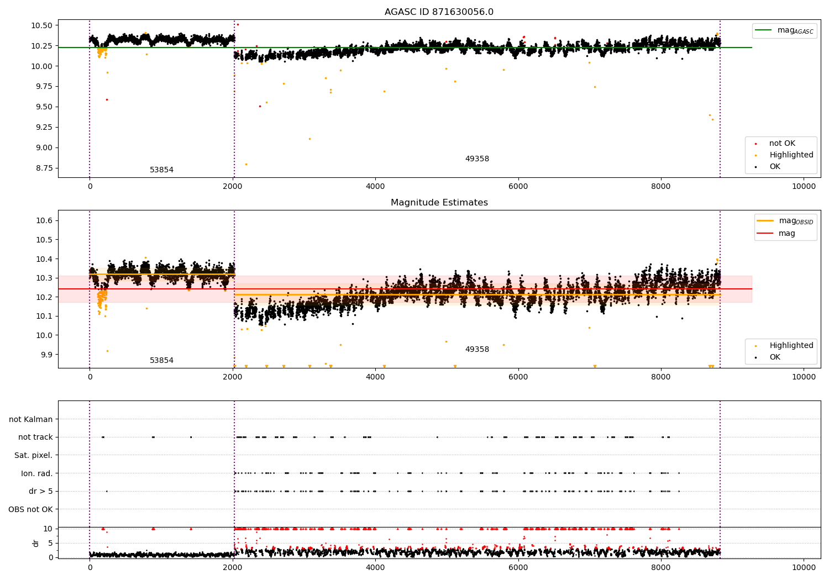Click the 'Magnitude Estimates' plot title
The height and width of the screenshot is (580, 829).
click(x=439, y=203)
